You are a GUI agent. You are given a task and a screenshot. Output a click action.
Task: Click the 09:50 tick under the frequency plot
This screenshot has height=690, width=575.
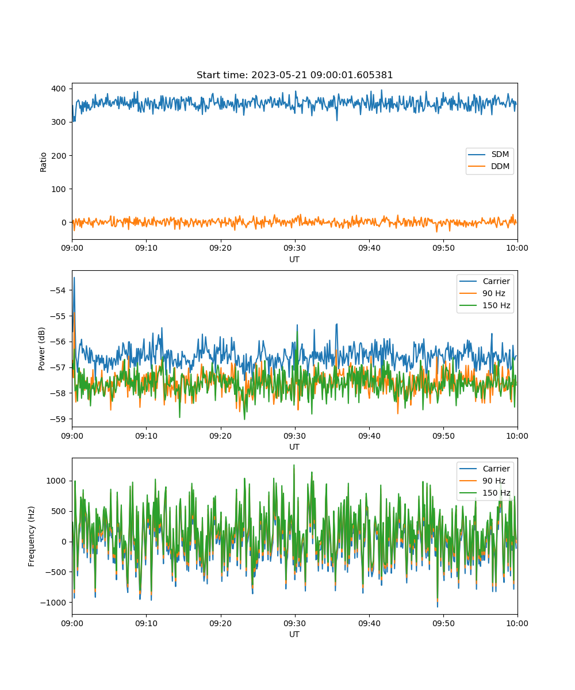443,623
